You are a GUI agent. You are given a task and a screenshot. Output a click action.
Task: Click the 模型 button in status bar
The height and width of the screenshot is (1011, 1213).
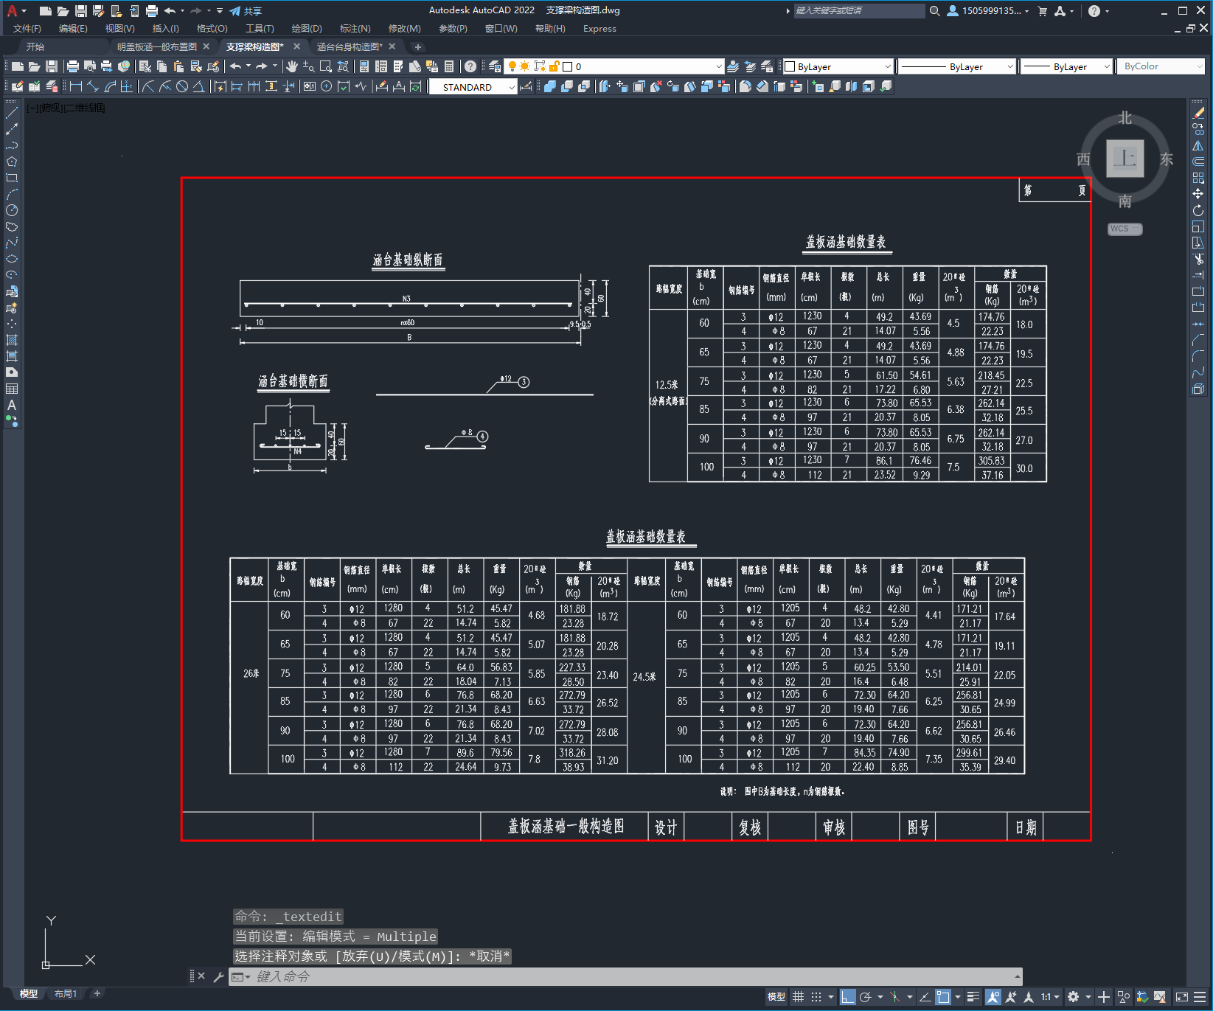click(x=776, y=997)
